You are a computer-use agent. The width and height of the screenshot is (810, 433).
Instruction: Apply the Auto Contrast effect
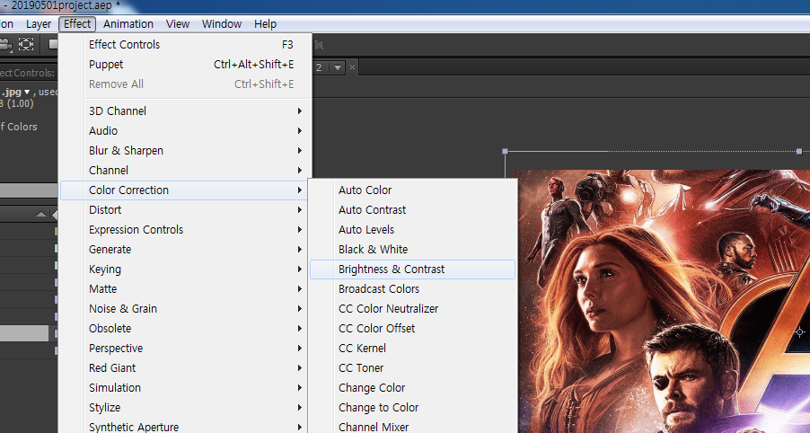click(x=413, y=210)
